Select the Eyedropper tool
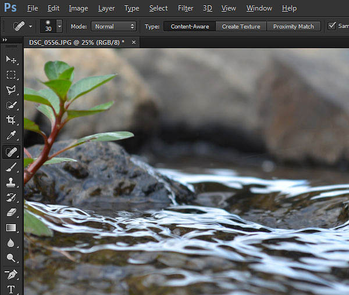349x295 pixels. pos(11,135)
